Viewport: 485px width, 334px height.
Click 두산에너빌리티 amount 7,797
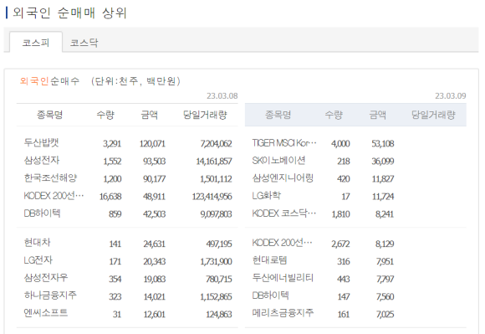(385, 280)
